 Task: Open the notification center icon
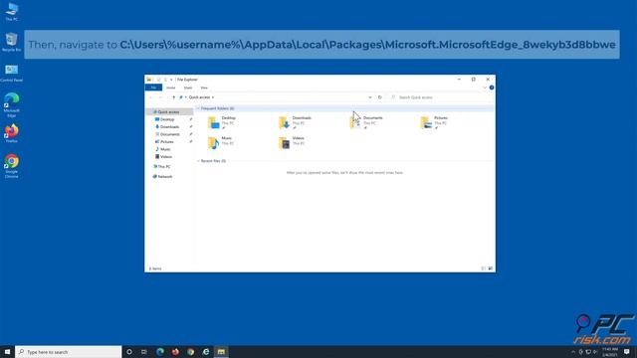627,352
